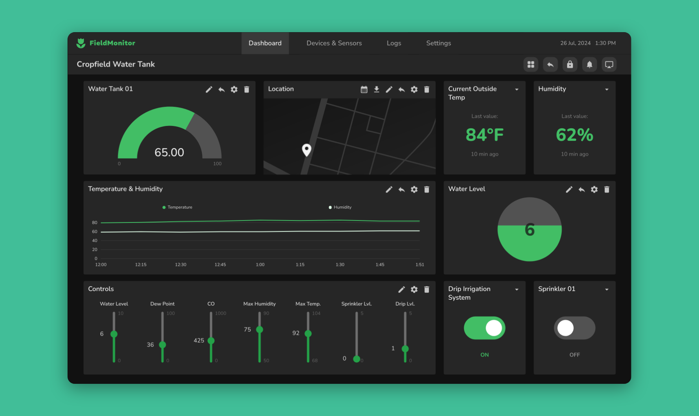Image resolution: width=699 pixels, height=416 pixels.
Task: Delete the Water Tank 01 widget
Action: pyautogui.click(x=247, y=89)
